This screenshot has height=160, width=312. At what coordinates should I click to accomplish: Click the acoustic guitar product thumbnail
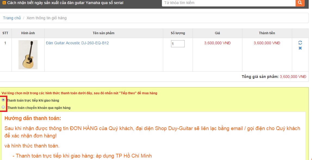[28, 55]
